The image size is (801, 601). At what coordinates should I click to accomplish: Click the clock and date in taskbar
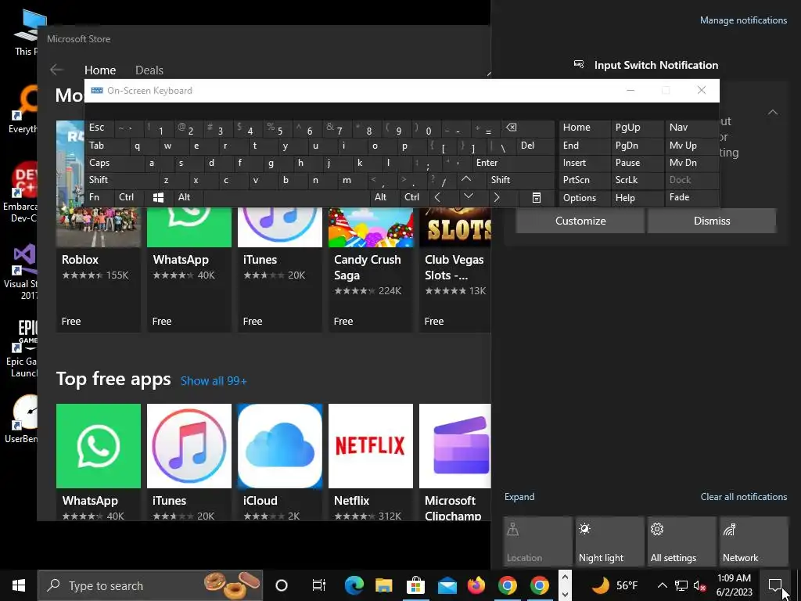734,585
